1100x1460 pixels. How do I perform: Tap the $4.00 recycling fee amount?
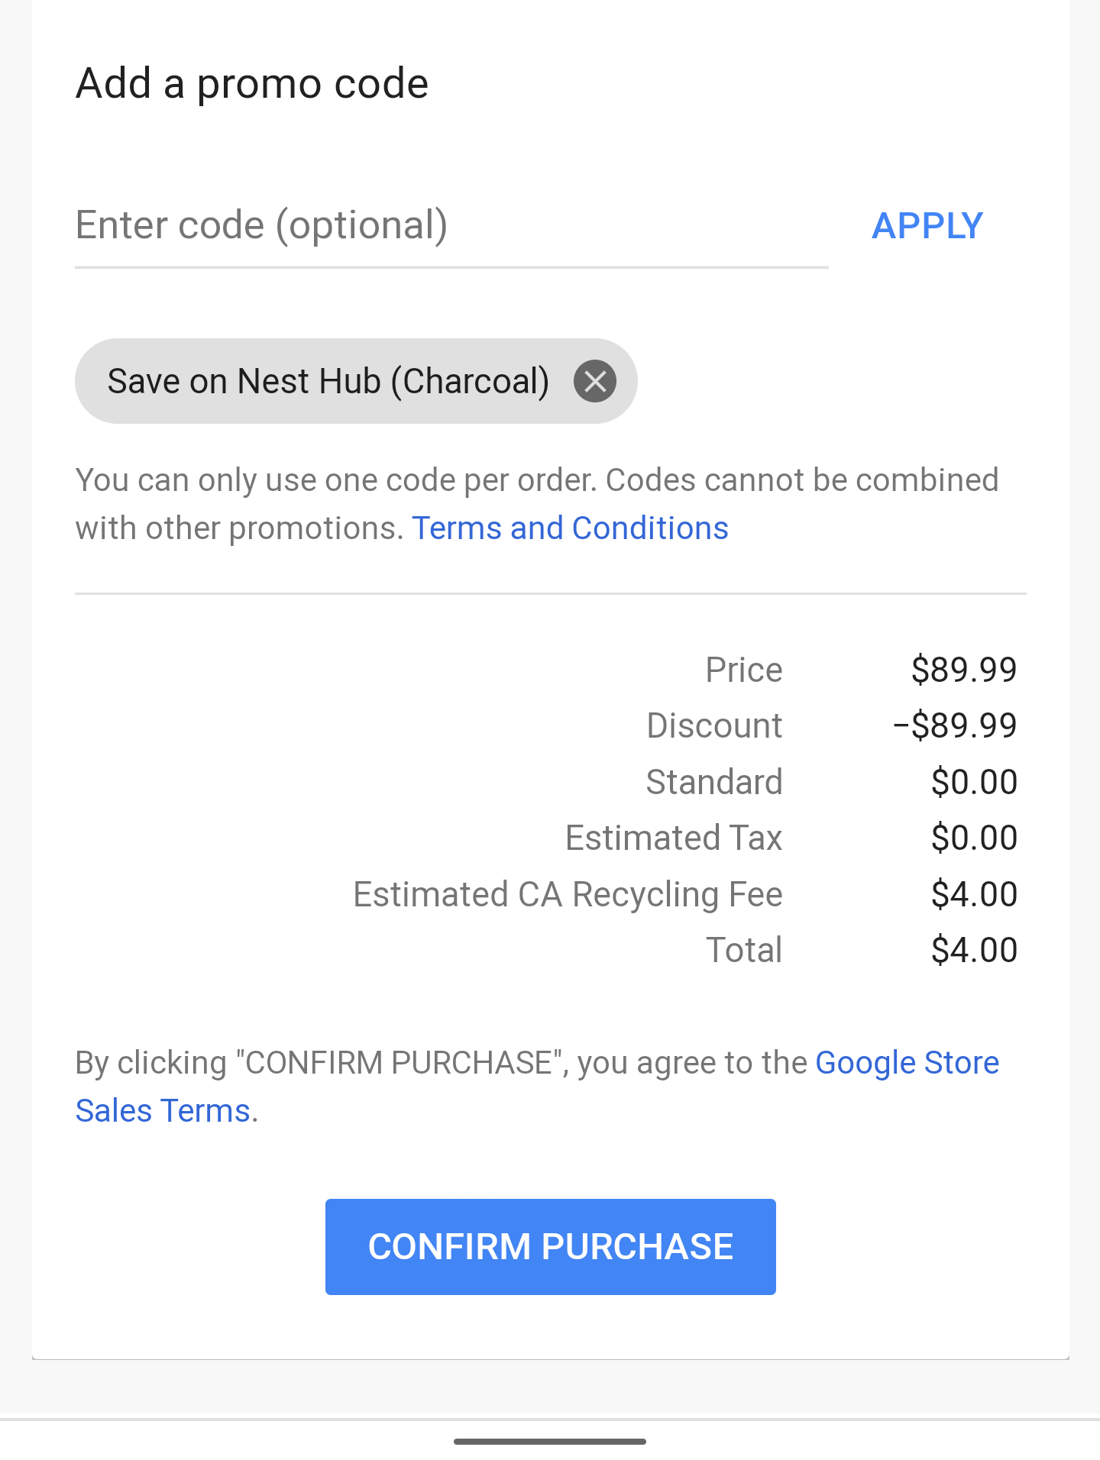tap(974, 894)
